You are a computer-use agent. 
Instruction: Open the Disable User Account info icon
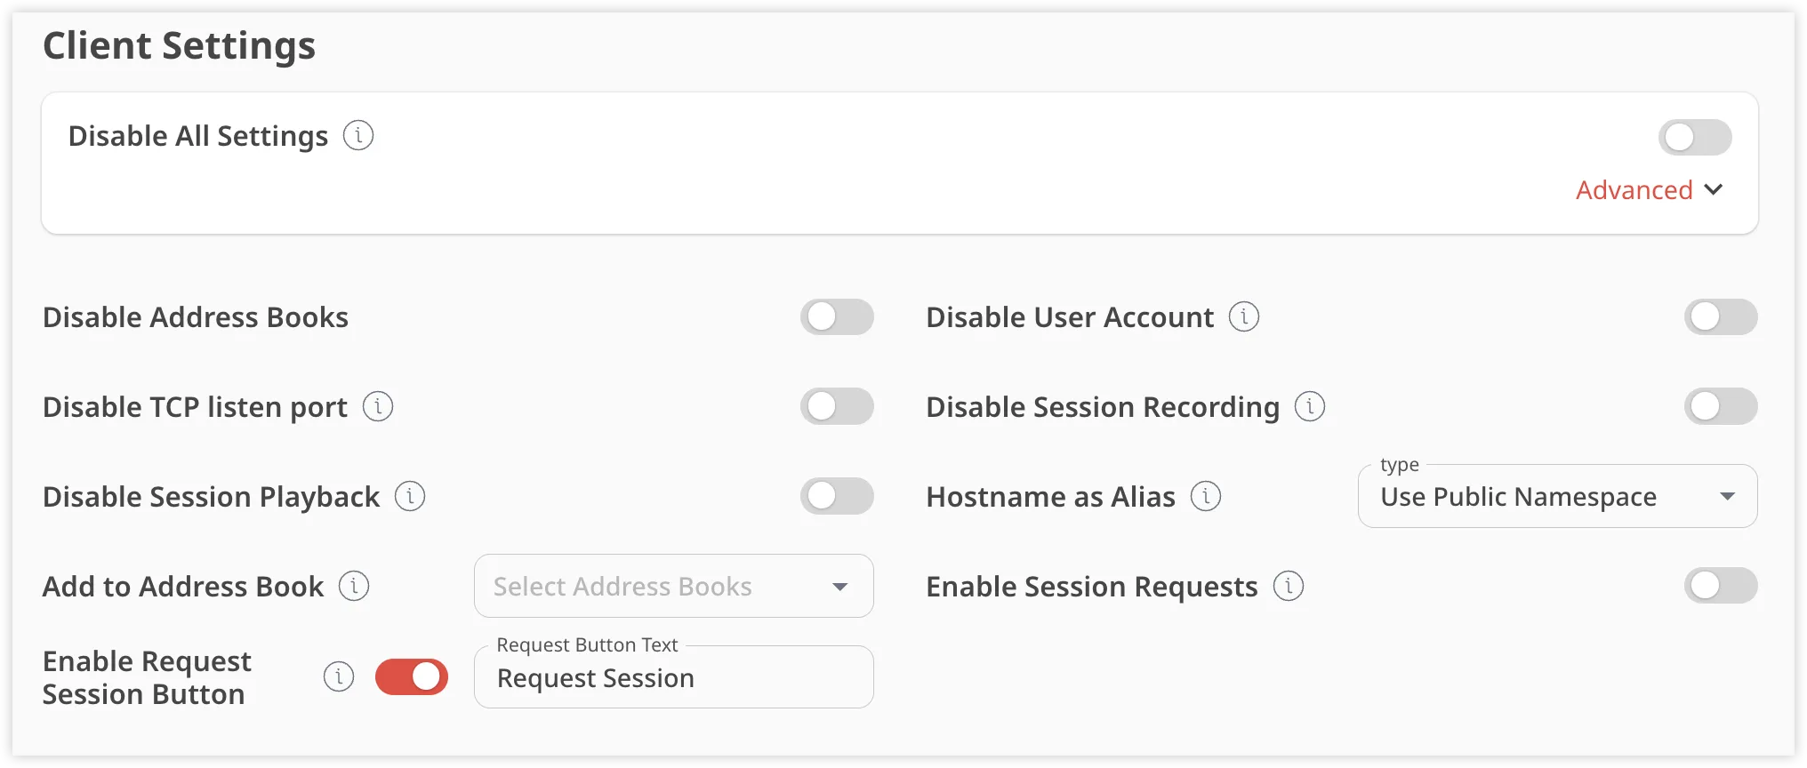(x=1245, y=316)
